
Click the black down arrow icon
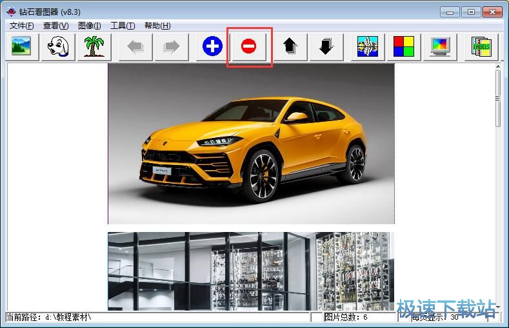[x=326, y=46]
